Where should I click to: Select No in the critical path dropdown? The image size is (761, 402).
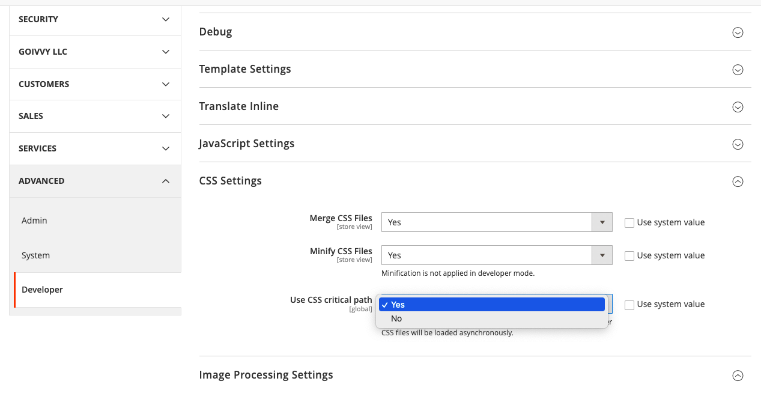(x=396, y=318)
